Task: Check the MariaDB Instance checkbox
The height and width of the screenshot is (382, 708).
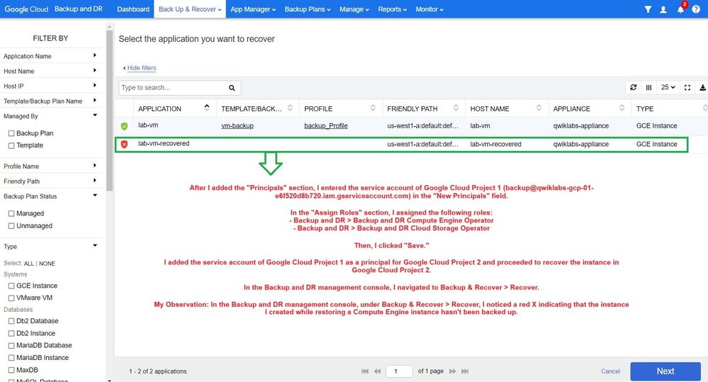Action: click(x=11, y=358)
